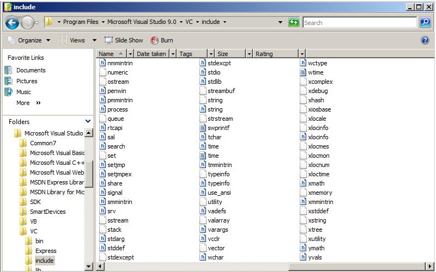The height and width of the screenshot is (272, 436).
Task: Click the search magnifier icon
Action: pos(425,22)
